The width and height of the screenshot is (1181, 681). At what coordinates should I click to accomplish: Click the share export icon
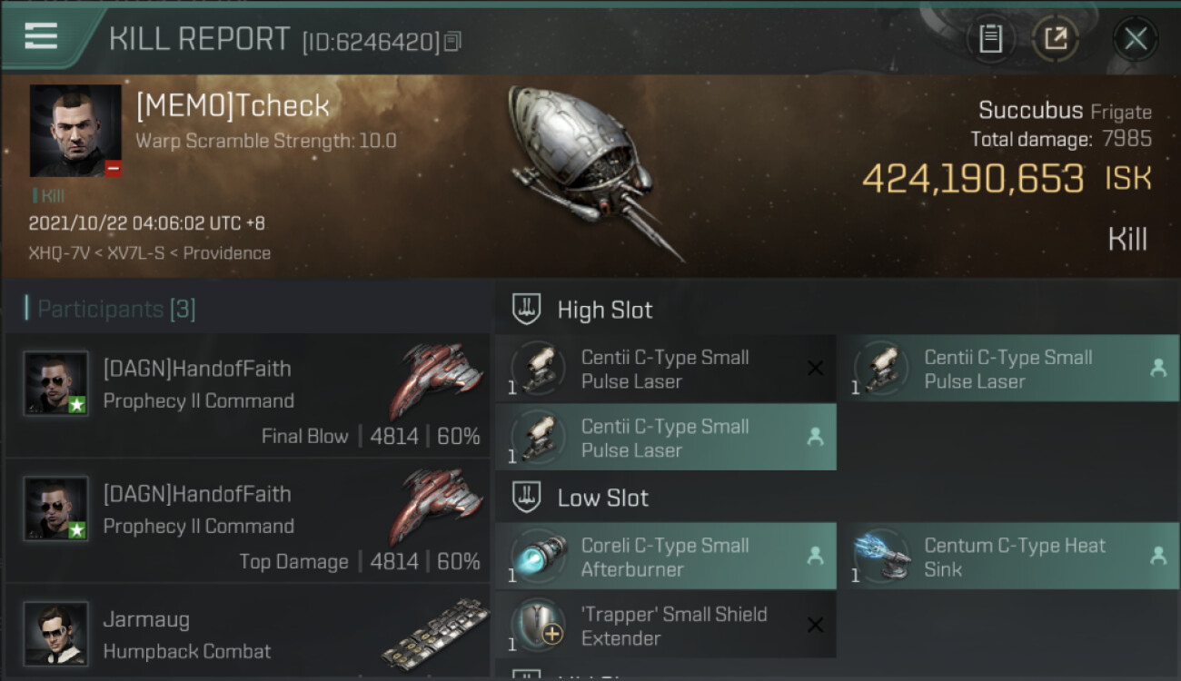[1056, 38]
